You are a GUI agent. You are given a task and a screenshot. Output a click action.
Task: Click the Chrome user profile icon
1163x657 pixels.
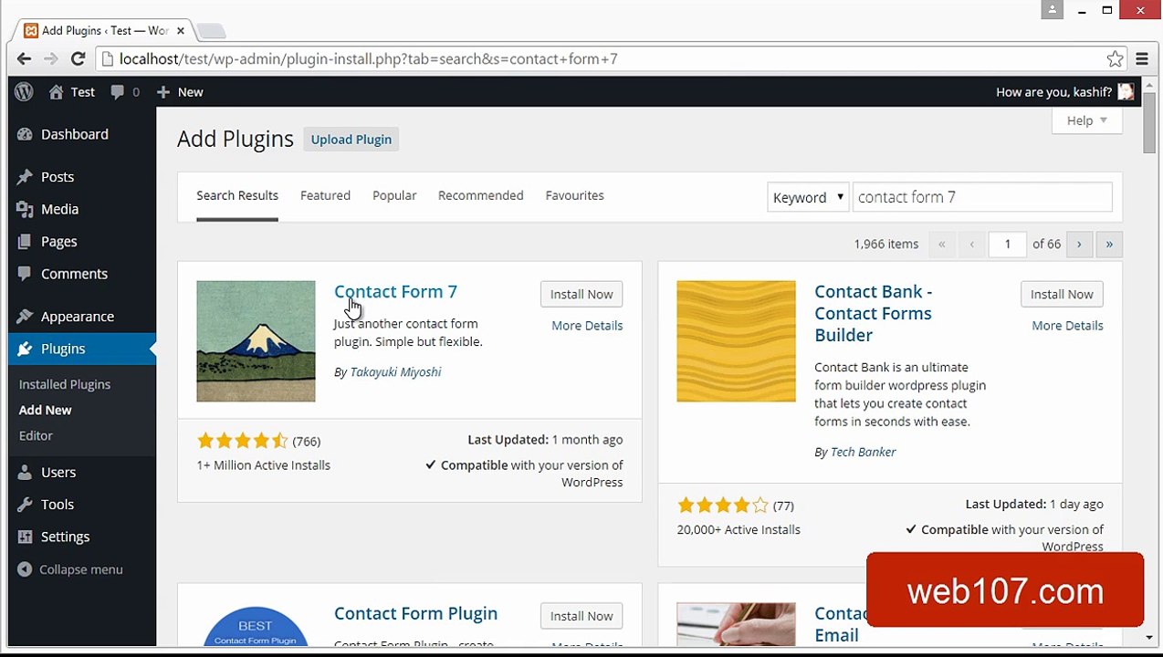(x=1053, y=10)
